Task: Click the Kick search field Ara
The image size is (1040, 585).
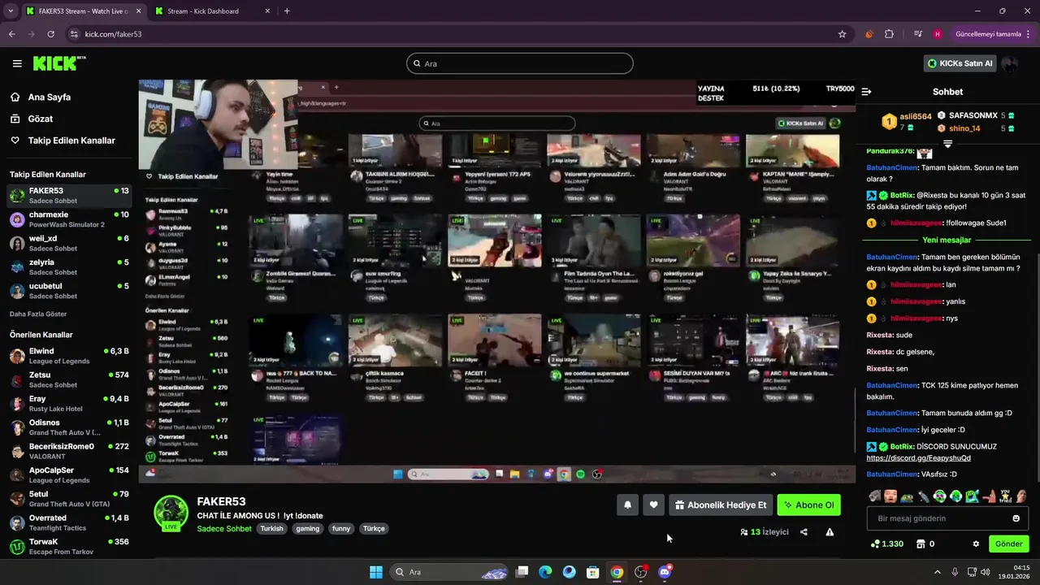Action: point(520,63)
